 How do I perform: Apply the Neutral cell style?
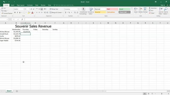pos(100,12)
